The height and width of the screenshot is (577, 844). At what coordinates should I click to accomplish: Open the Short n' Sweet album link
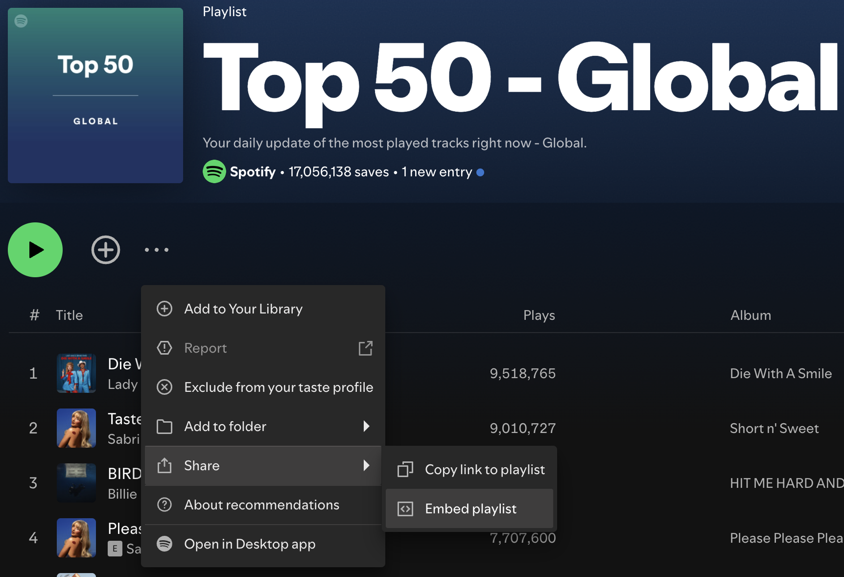click(x=774, y=429)
